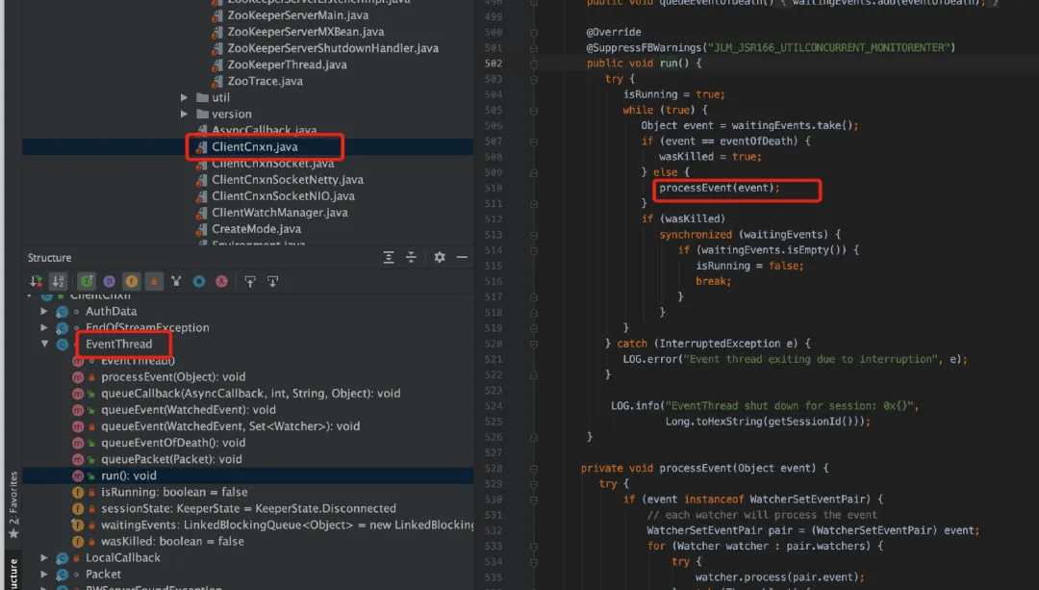Click the pink lambda Show Lambdas icon
This screenshot has height=590, width=1039.
(x=221, y=282)
